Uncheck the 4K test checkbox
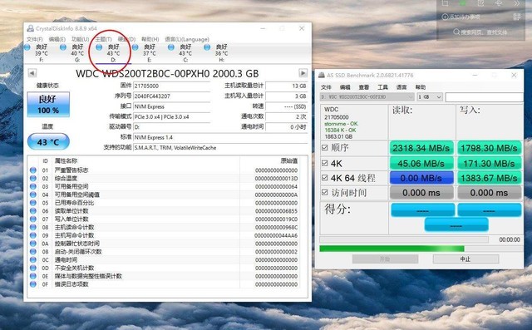The image size is (532, 330). coord(325,163)
